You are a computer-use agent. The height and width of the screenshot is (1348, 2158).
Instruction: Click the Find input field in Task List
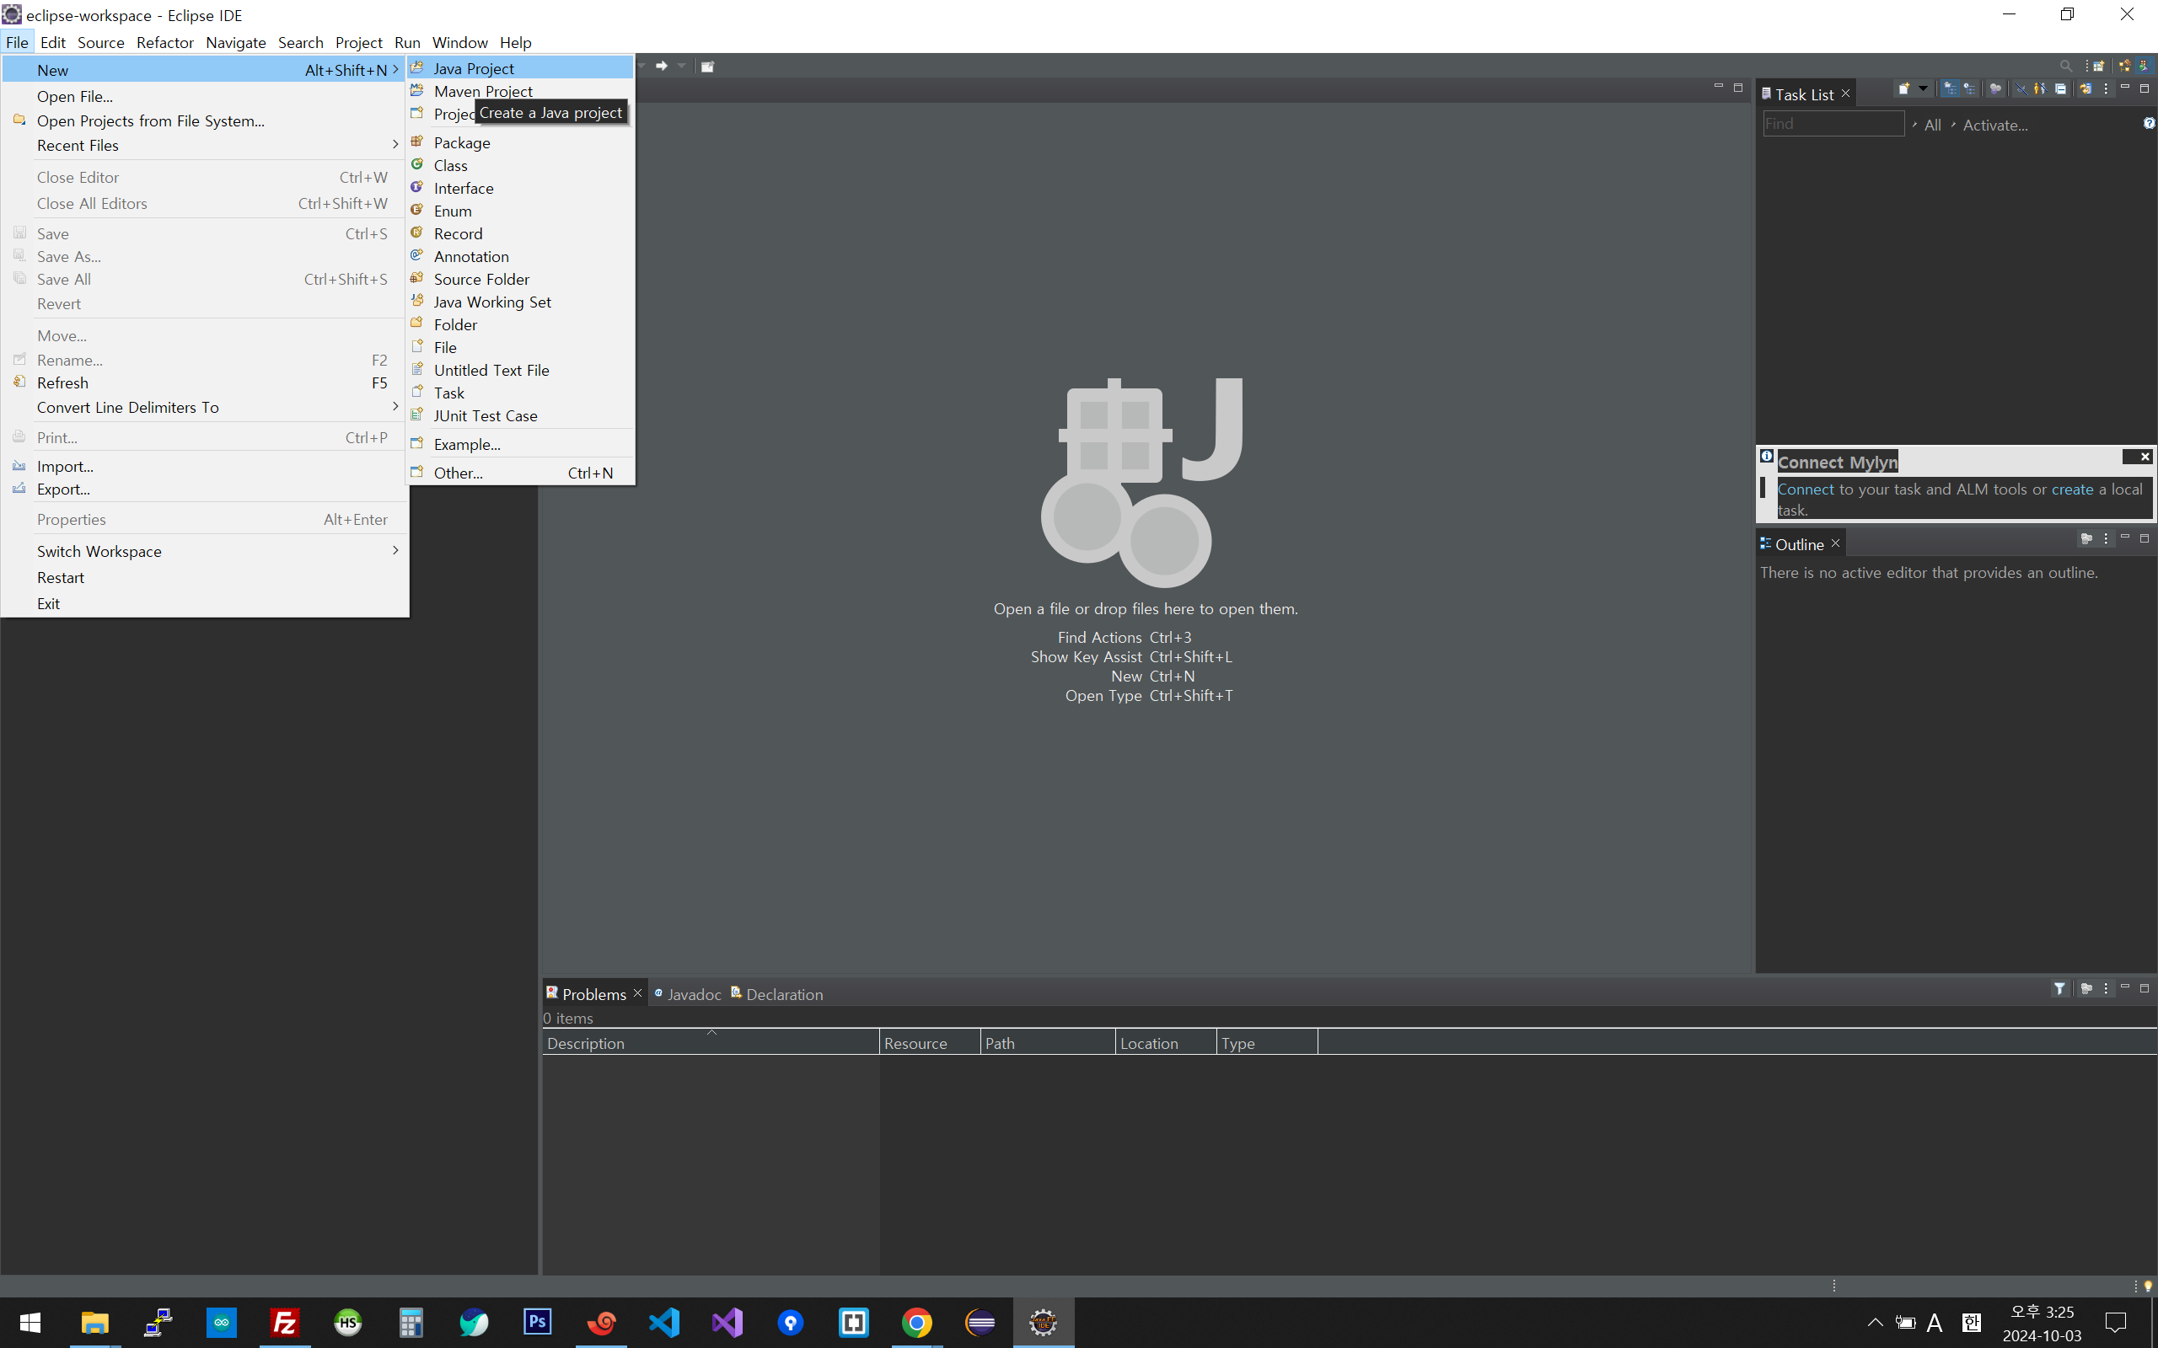[1833, 124]
